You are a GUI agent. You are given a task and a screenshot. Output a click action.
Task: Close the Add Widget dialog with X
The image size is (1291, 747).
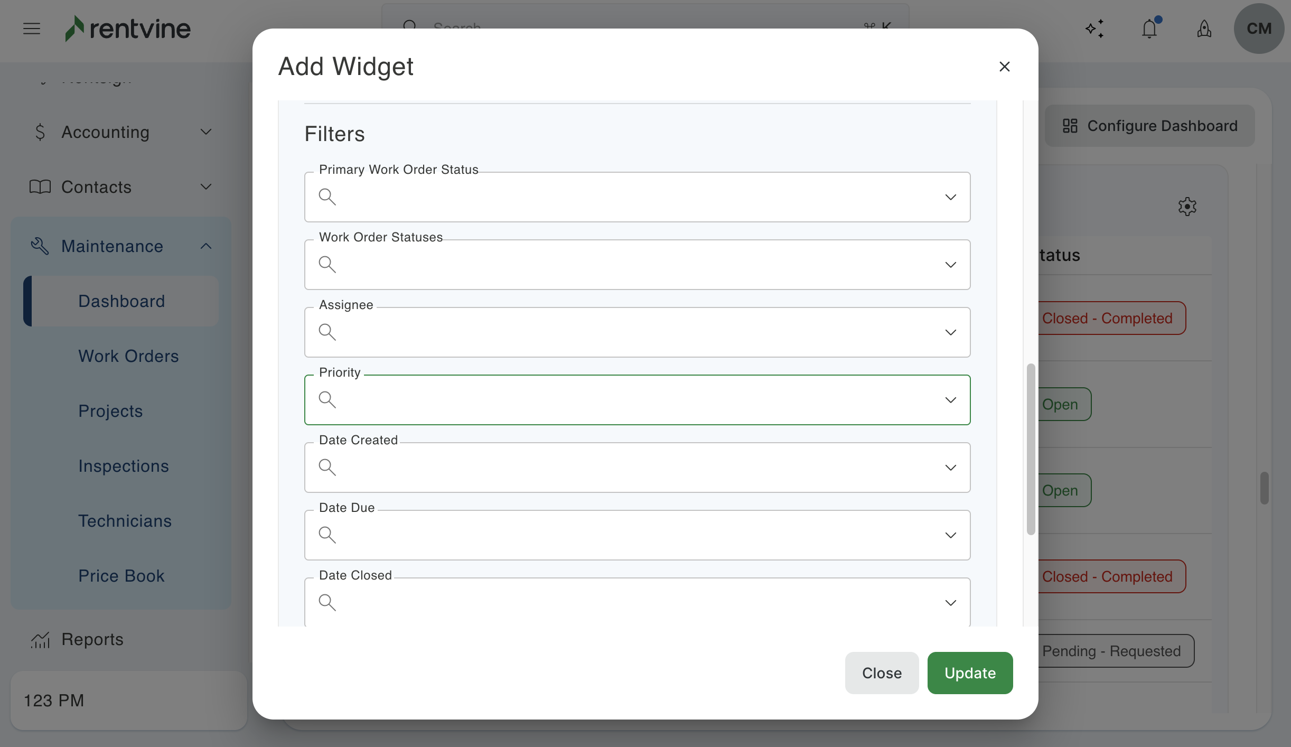[1004, 67]
